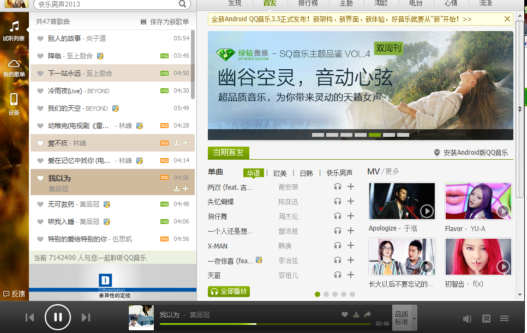Select the 日韩 singles tab
This screenshot has height=333, width=527.
tap(306, 173)
